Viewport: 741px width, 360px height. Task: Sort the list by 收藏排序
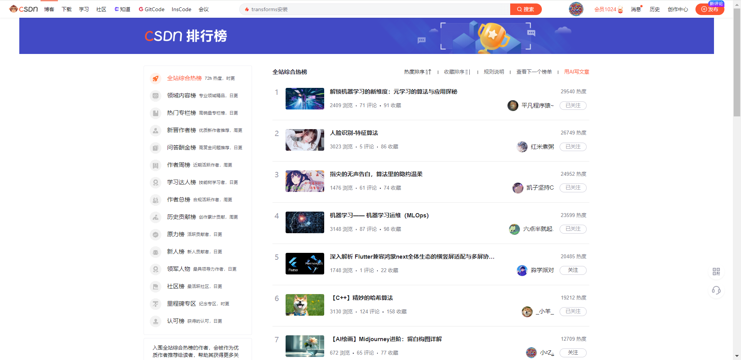tap(457, 72)
